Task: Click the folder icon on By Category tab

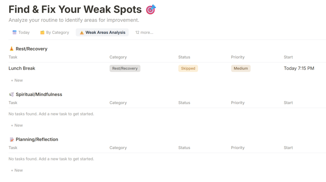Action: 42,32
